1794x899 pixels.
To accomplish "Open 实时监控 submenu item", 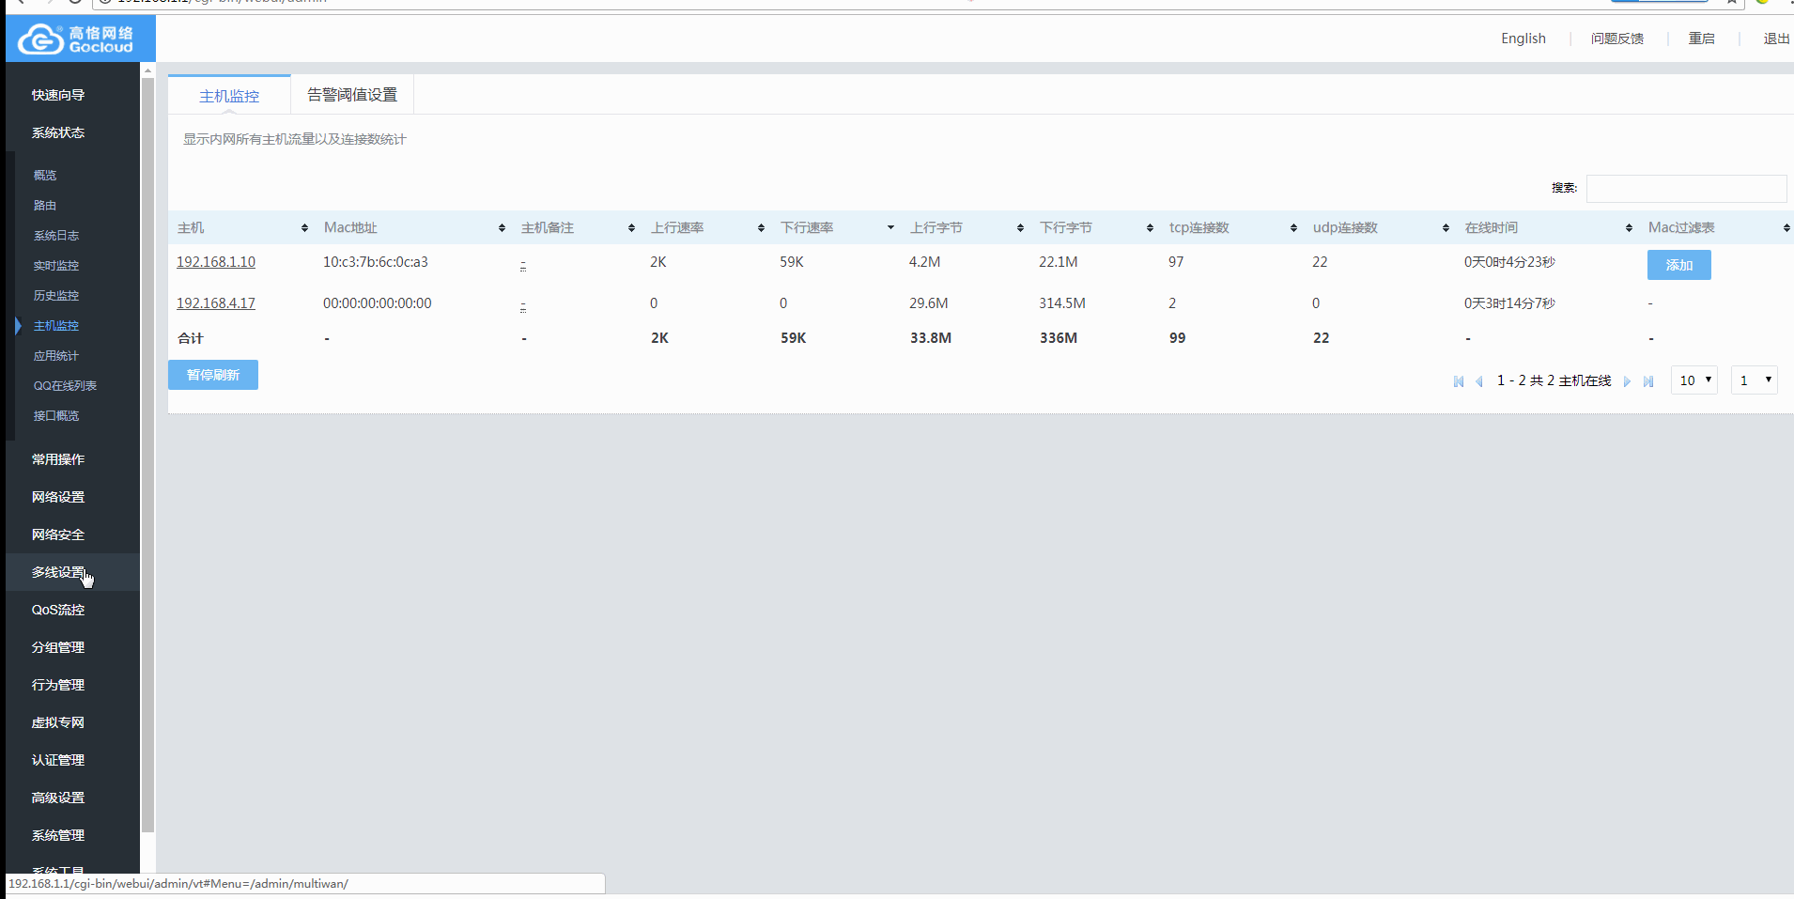I will point(56,266).
